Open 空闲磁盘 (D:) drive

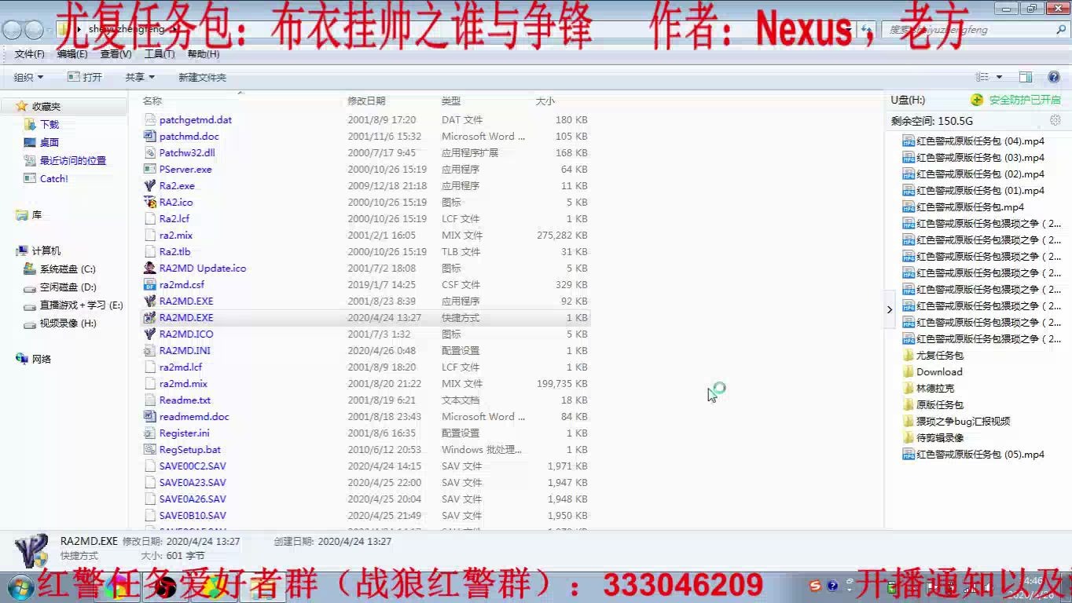(68, 287)
